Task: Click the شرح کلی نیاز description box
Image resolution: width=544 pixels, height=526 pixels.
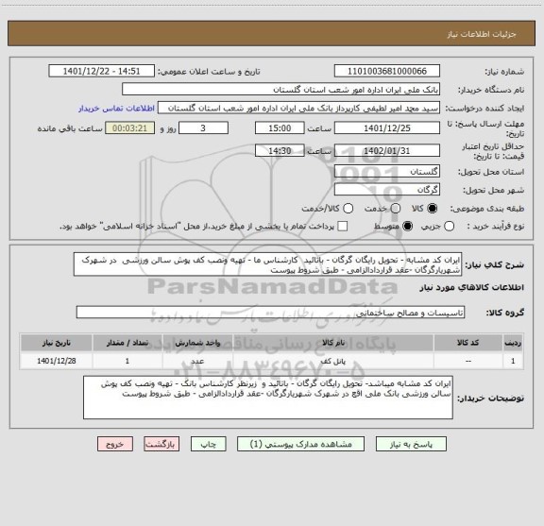Action: coord(268,264)
